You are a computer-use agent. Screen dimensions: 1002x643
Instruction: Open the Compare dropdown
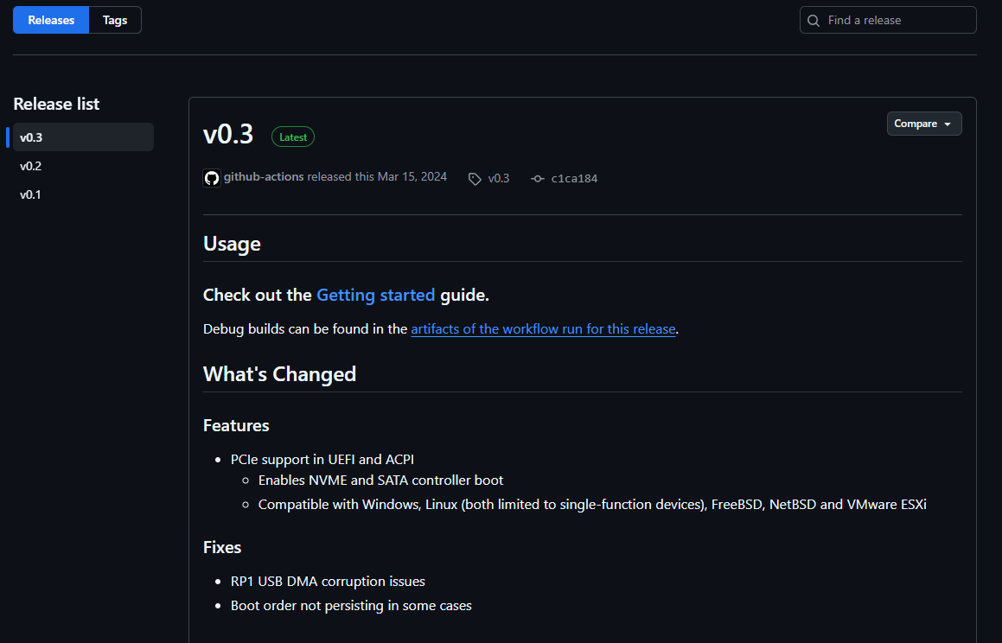tap(924, 124)
